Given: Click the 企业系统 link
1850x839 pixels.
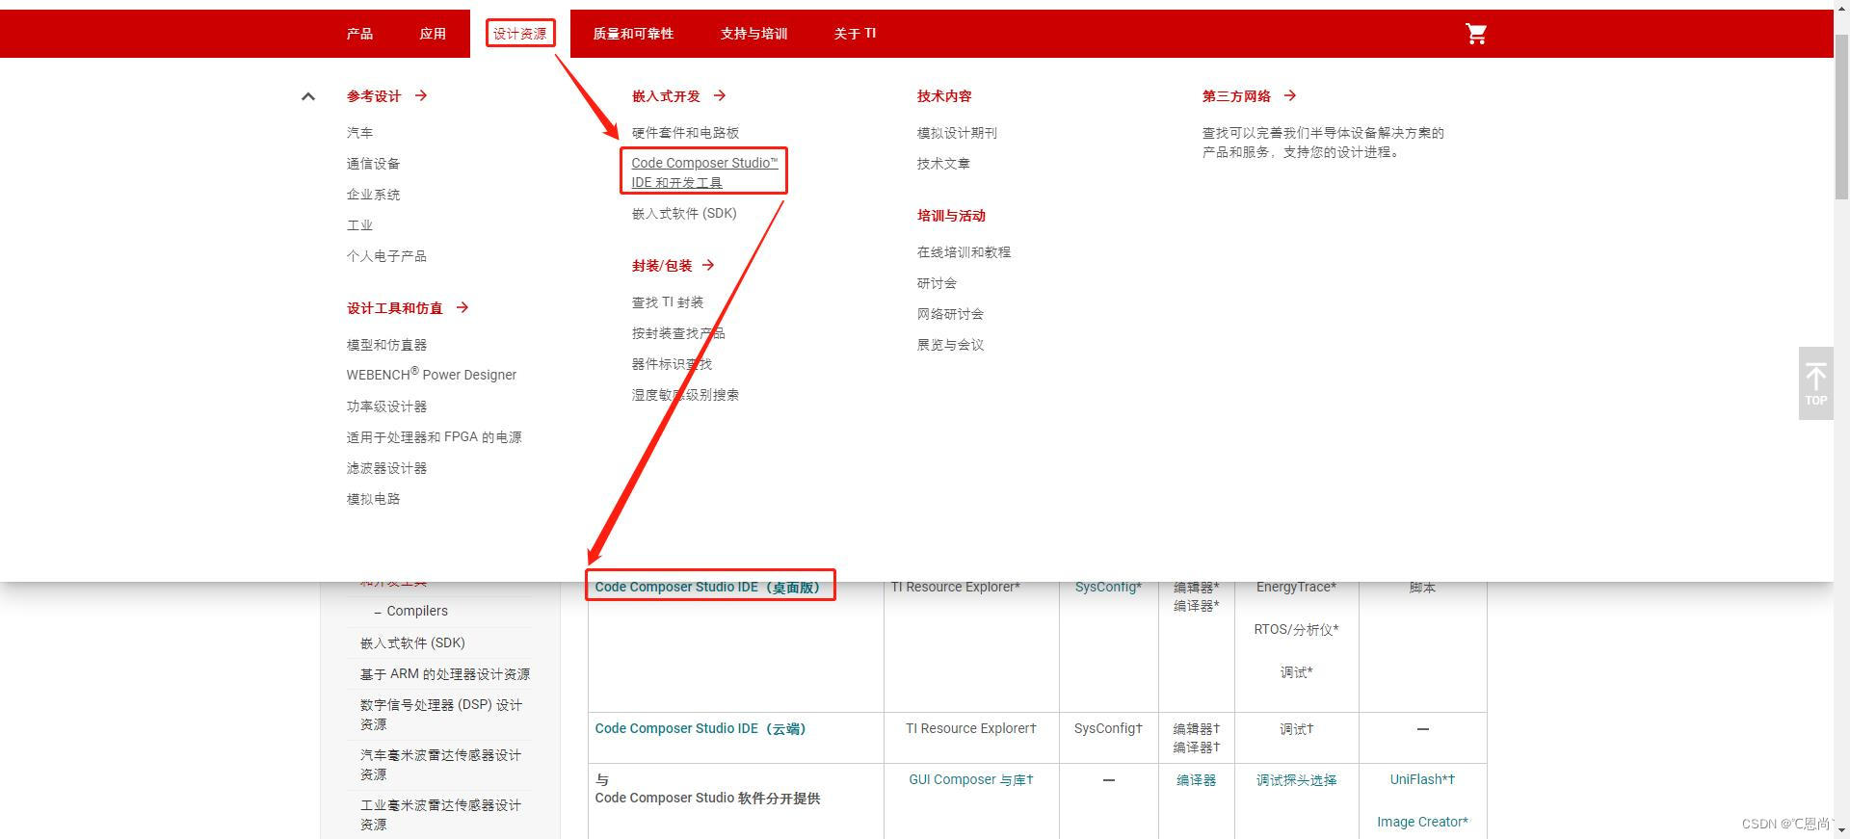Looking at the screenshot, I should coord(373,195).
